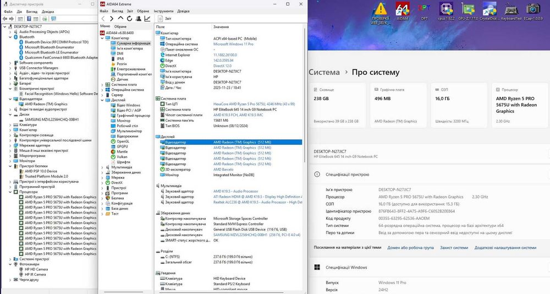Click the Device Manager monitor toolbar icon

point(53,19)
